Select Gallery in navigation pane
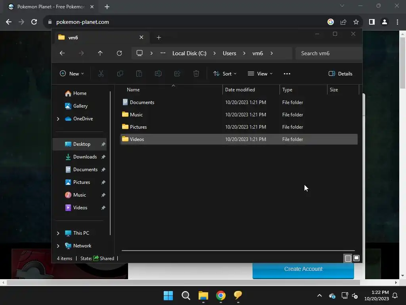 coord(80,106)
